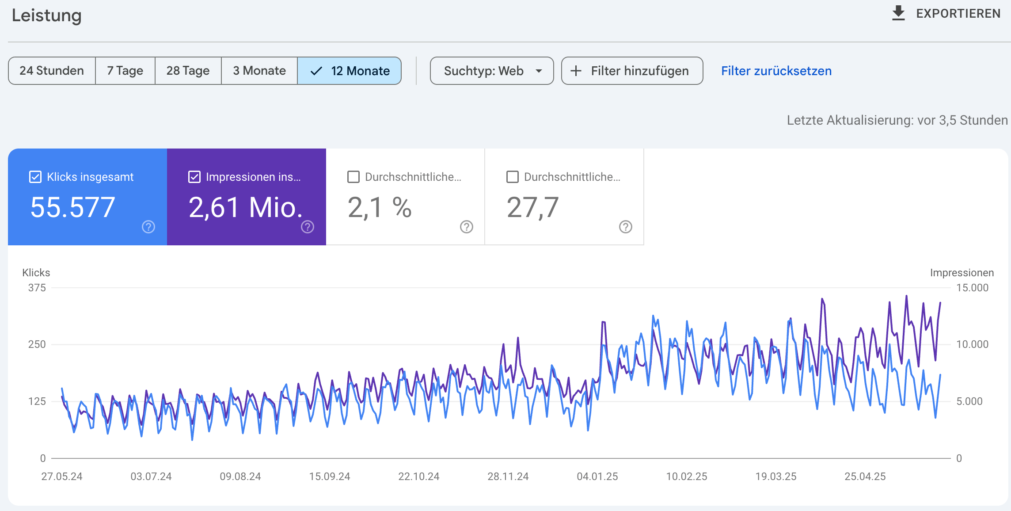Click checkmark icon in 12 Monate tab
Screen dimensions: 1011x511
(x=316, y=71)
